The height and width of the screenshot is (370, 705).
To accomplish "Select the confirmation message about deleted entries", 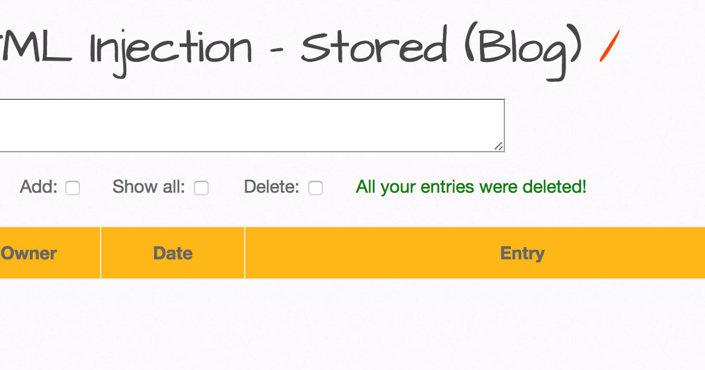I will click(x=470, y=187).
